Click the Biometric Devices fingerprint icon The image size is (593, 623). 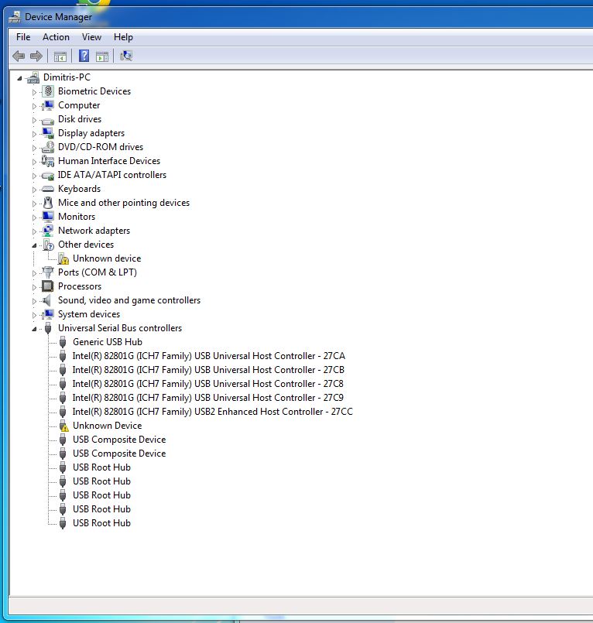(48, 91)
